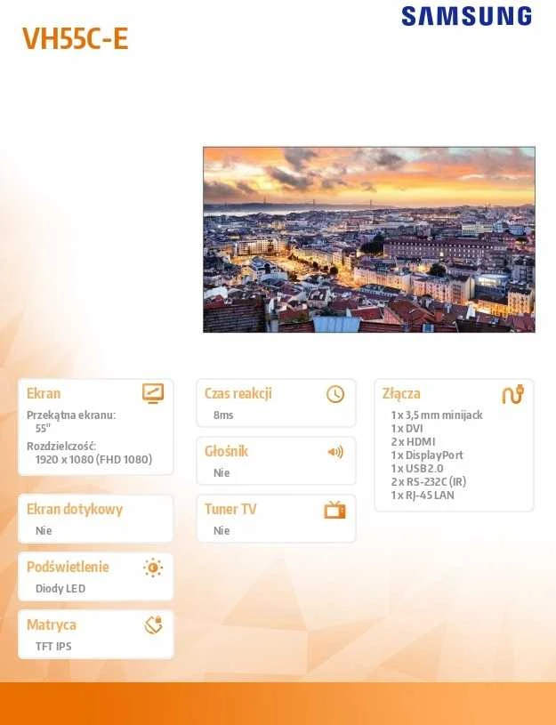Select the Głośnik heading
The height and width of the screenshot is (725, 556).
tap(226, 451)
